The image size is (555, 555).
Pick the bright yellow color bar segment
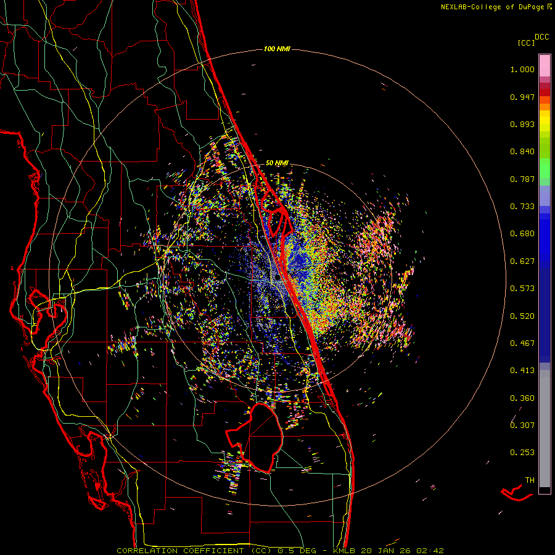pyautogui.click(x=545, y=121)
